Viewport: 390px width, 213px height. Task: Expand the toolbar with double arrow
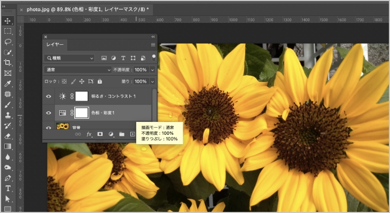4,6
